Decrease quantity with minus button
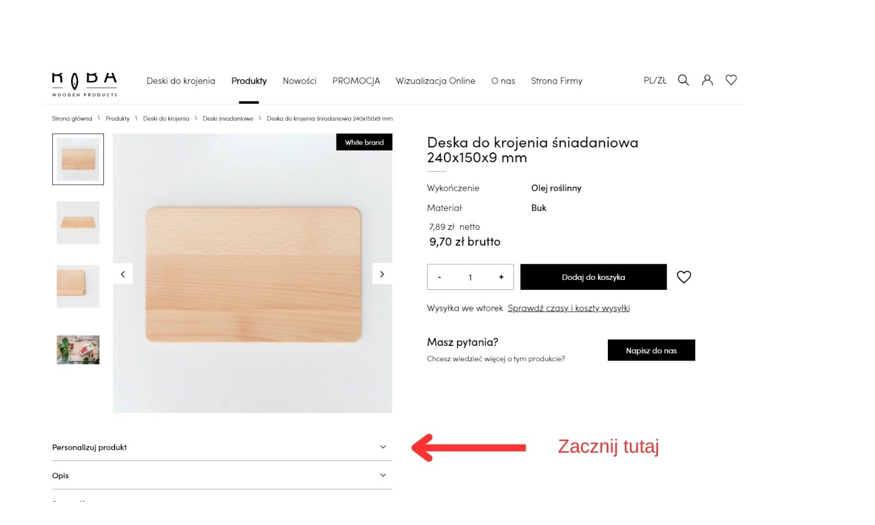This screenshot has height=525, width=875. point(439,277)
